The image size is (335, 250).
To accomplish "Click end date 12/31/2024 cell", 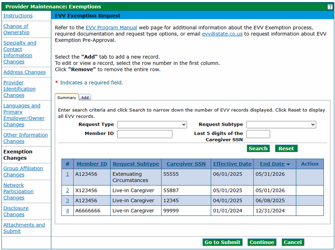I will pos(275,211).
